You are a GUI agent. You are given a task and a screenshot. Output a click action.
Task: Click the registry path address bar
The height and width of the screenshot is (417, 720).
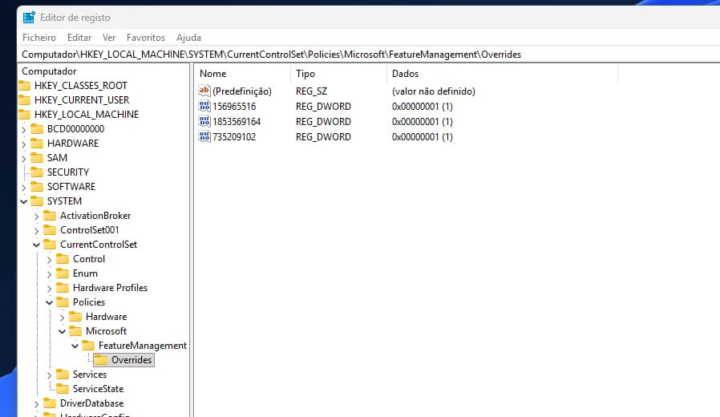(361, 55)
